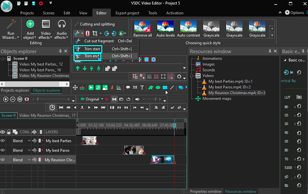Zoom out on the timeline minus icon
Viewport: 308px width, 194px height.
click(13, 99)
